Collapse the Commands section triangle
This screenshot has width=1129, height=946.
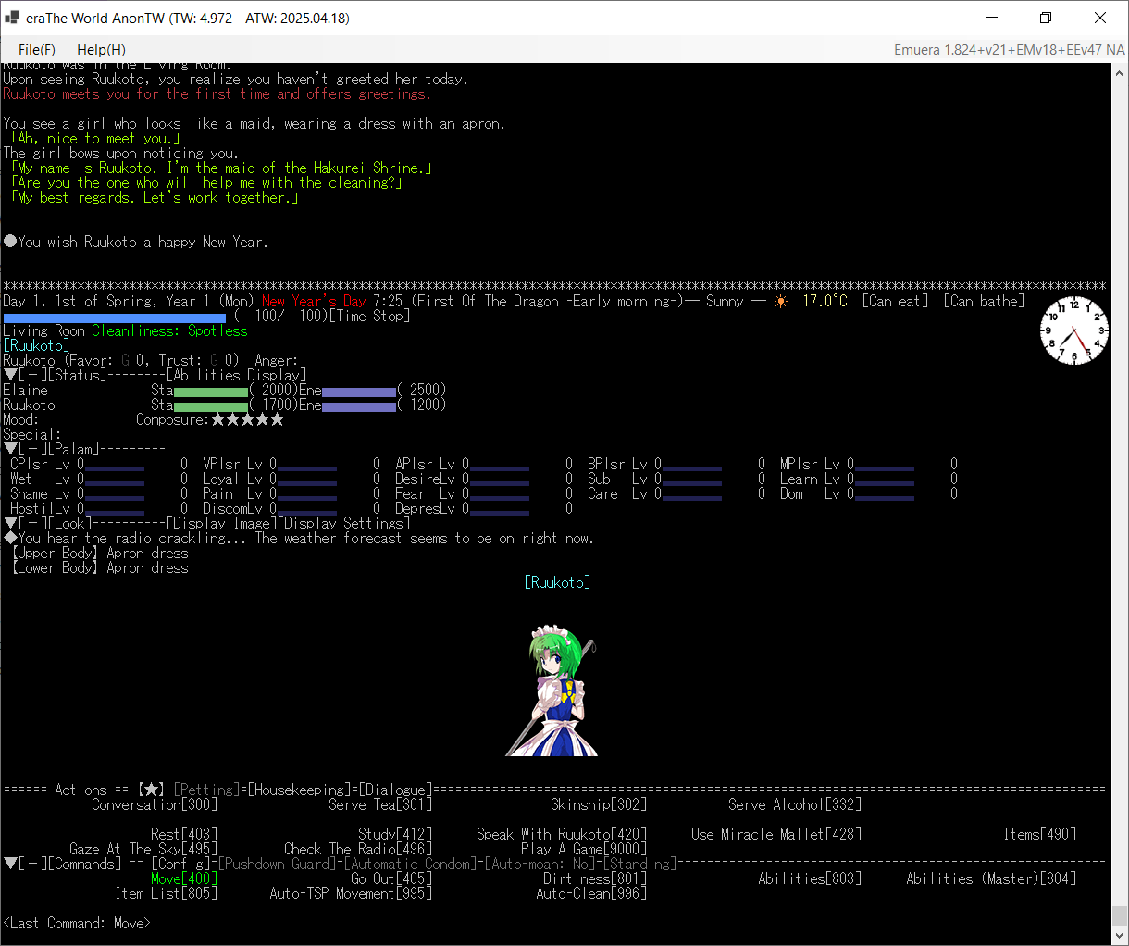10,864
